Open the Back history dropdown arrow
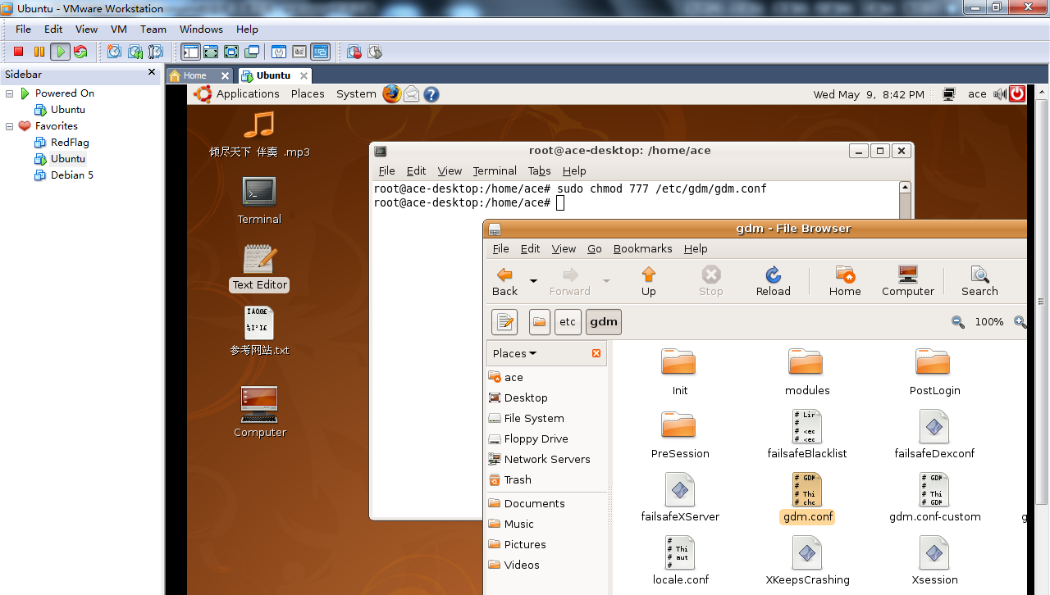 [533, 281]
